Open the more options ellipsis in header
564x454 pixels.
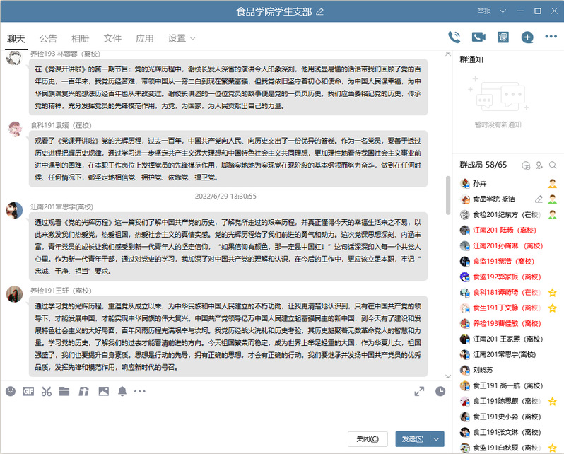(551, 37)
